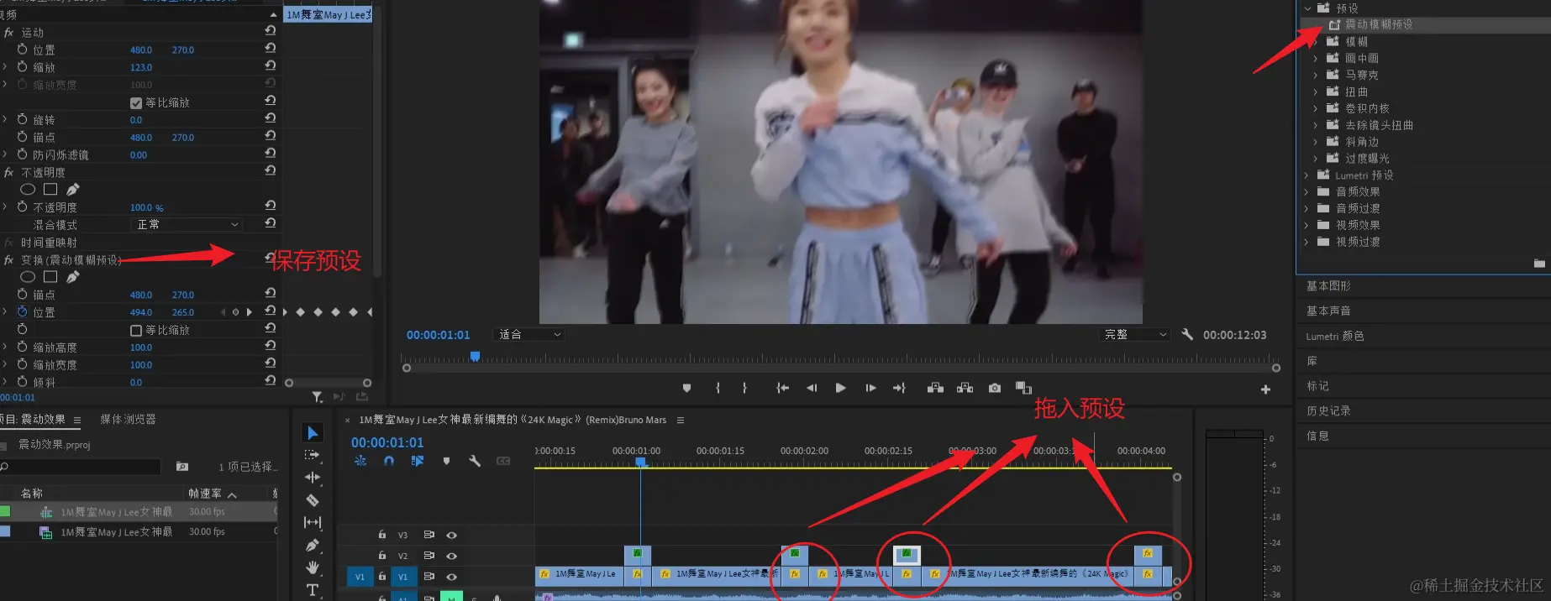Select the Ripple Edit tool
This screenshot has height=601, width=1551.
click(313, 478)
